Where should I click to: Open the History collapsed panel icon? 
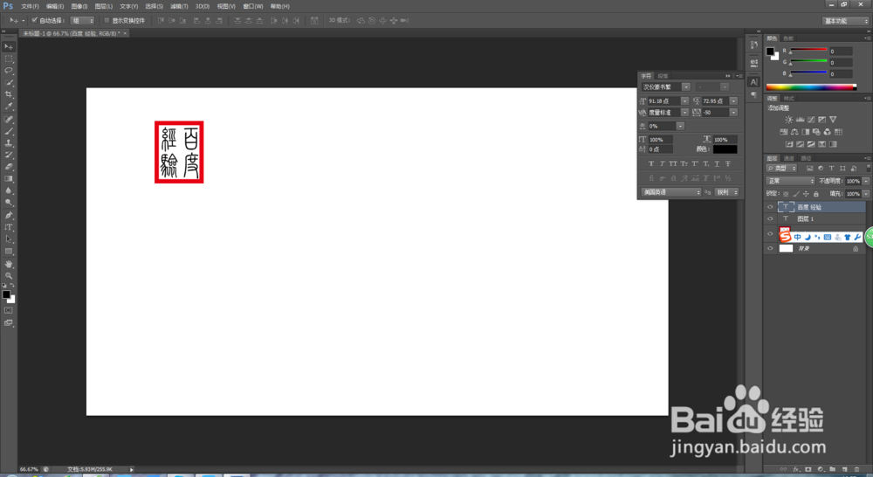point(754,45)
